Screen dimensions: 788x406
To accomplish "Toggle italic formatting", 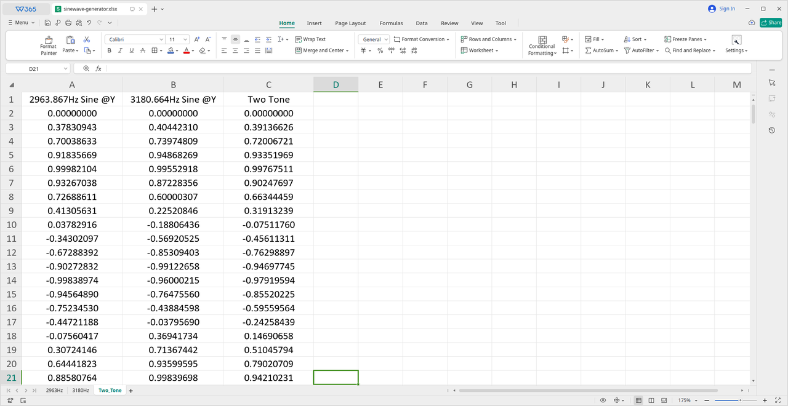I will [121, 50].
